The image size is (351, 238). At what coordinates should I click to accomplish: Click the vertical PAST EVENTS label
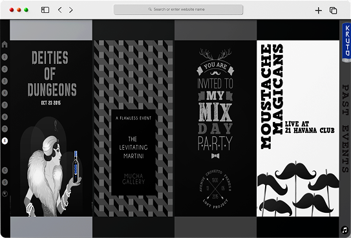click(x=345, y=128)
